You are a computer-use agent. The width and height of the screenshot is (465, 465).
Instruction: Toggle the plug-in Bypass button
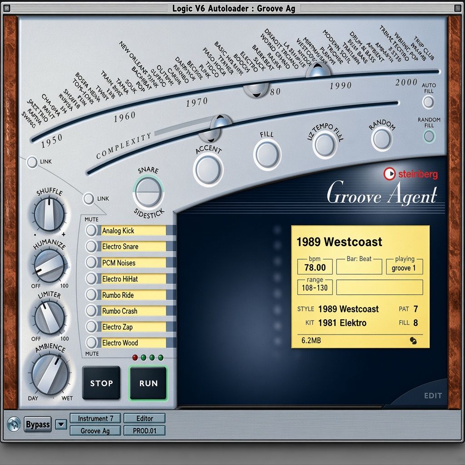(x=38, y=425)
